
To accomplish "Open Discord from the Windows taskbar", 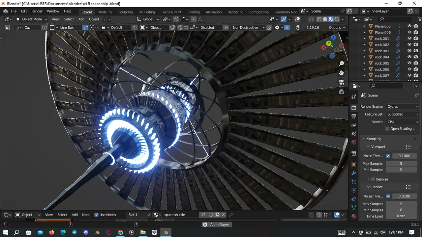I will 86,232.
